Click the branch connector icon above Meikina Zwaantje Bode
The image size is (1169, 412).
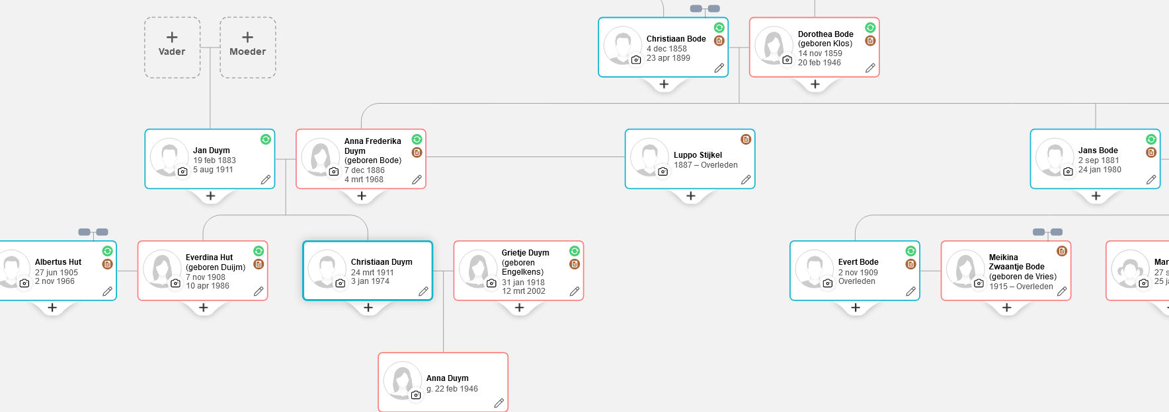(x=1047, y=232)
